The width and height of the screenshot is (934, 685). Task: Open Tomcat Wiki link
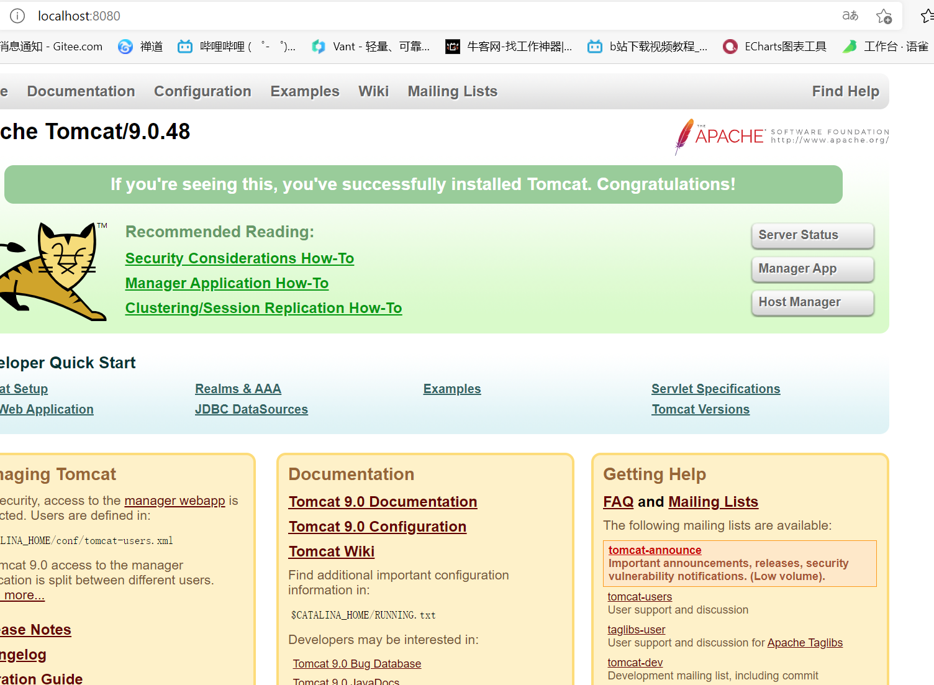pos(332,551)
